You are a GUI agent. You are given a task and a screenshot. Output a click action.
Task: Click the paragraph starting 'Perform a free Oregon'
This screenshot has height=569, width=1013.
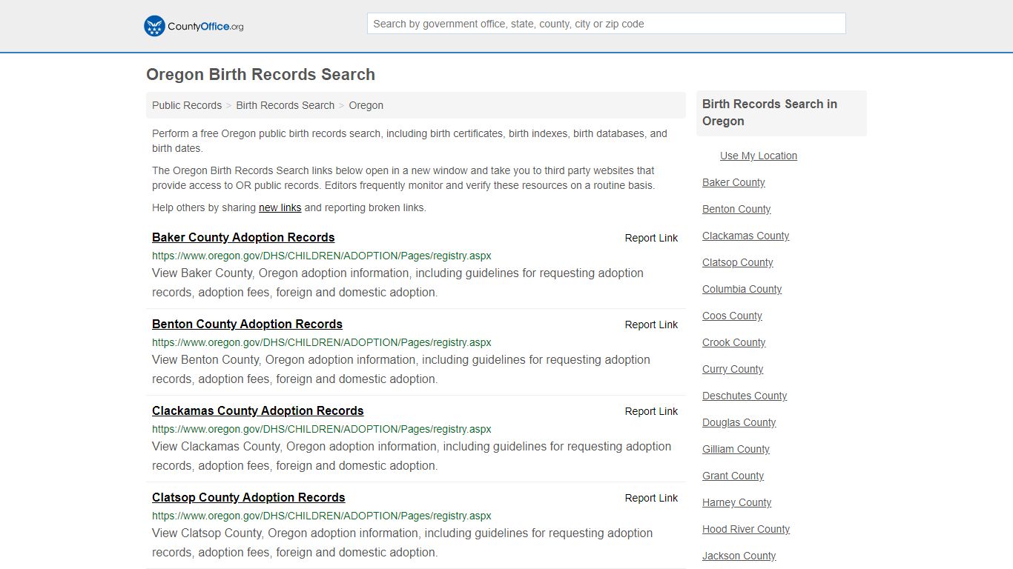[409, 141]
